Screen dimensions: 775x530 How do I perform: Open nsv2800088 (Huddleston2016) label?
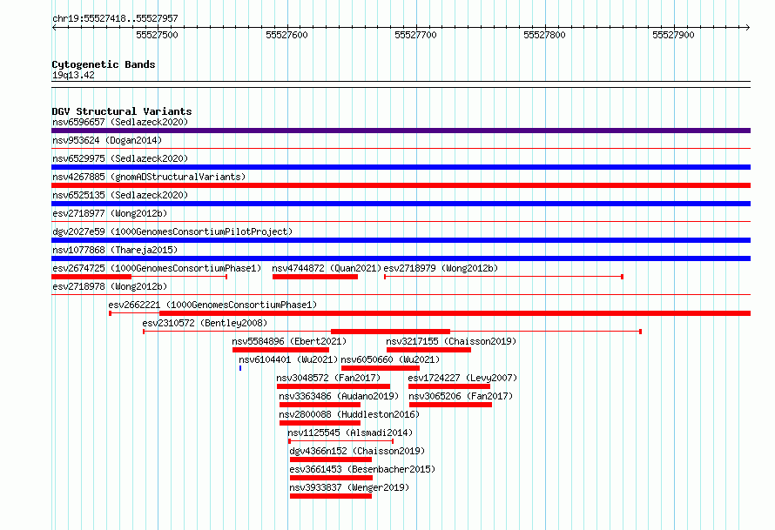pos(349,414)
